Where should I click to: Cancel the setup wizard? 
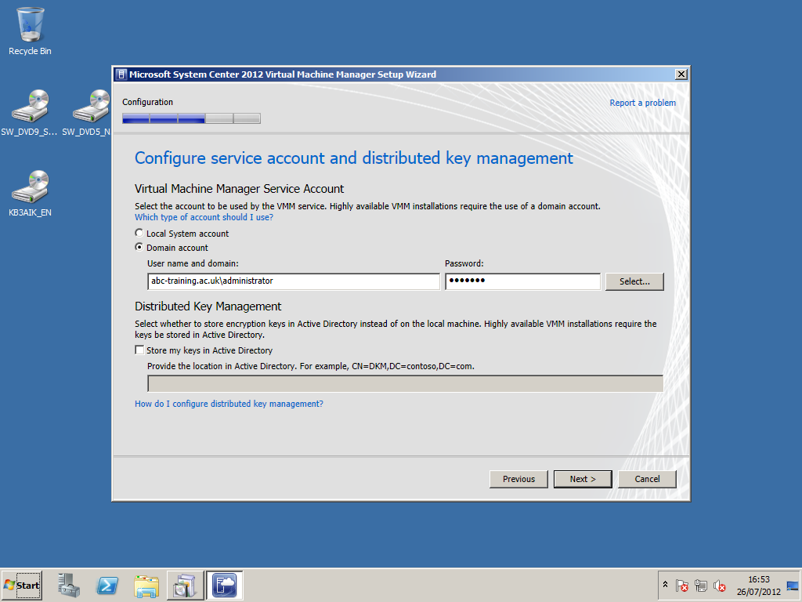[647, 479]
